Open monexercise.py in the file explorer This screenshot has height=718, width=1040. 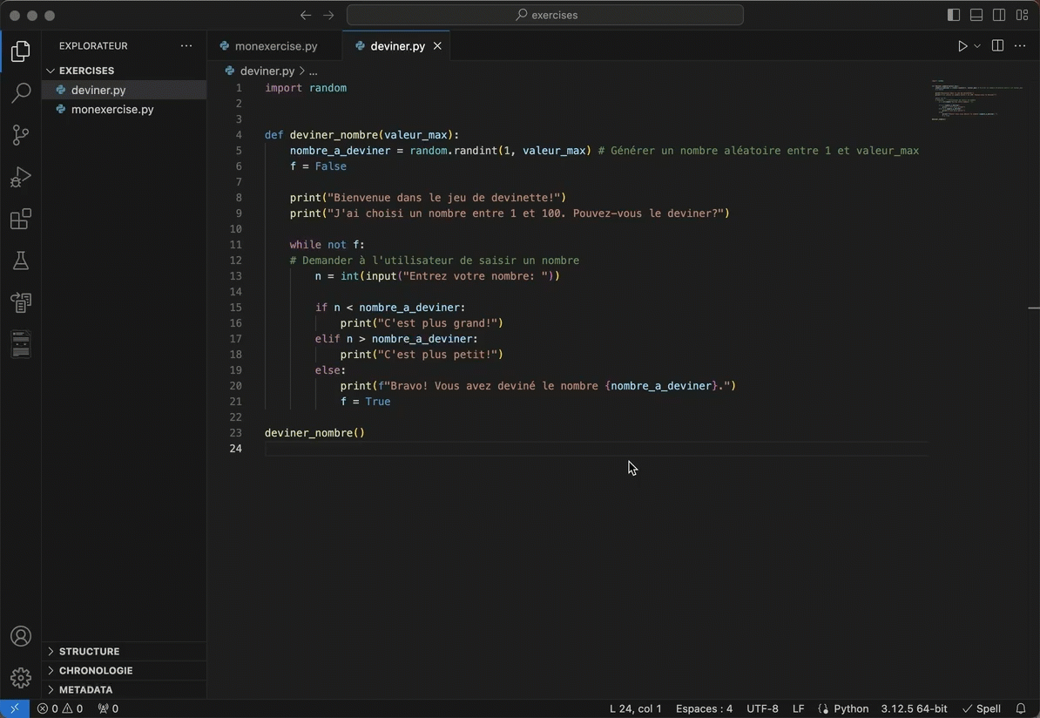pyautogui.click(x=124, y=109)
